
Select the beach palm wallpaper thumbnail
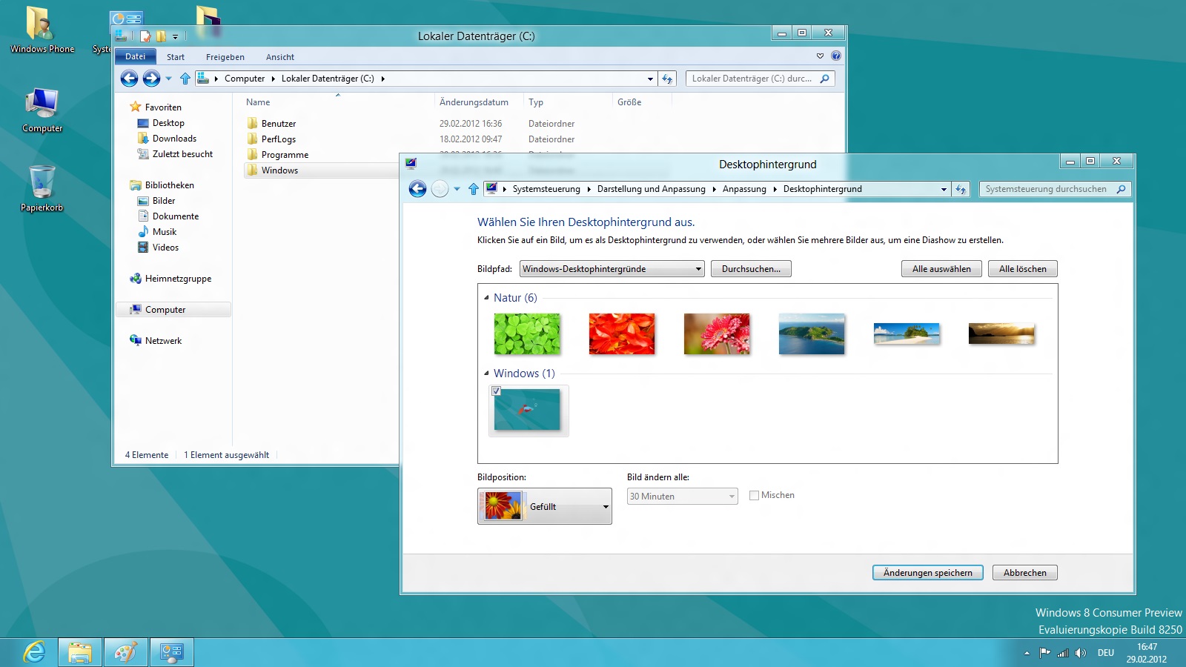coord(907,334)
